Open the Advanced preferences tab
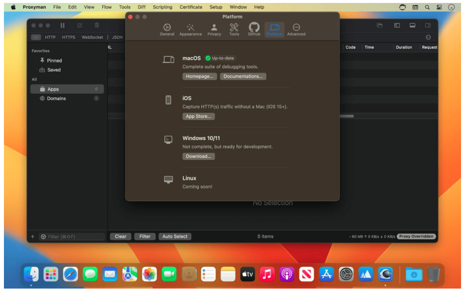The height and width of the screenshot is (292, 464). point(296,29)
